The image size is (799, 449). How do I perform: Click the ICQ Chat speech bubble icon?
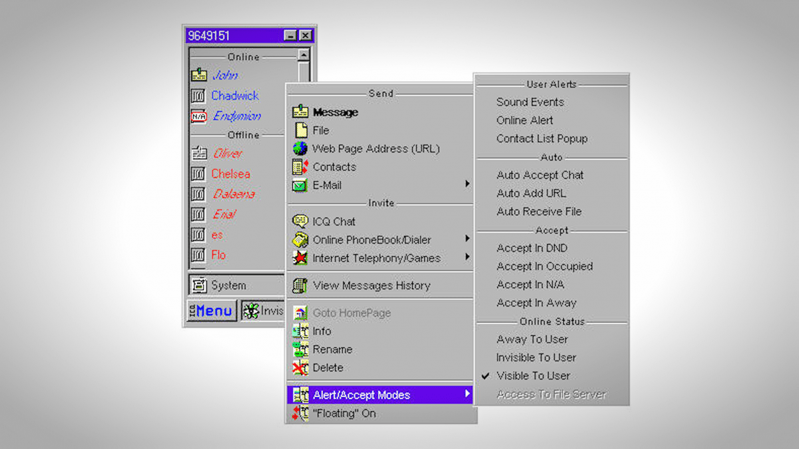click(300, 222)
